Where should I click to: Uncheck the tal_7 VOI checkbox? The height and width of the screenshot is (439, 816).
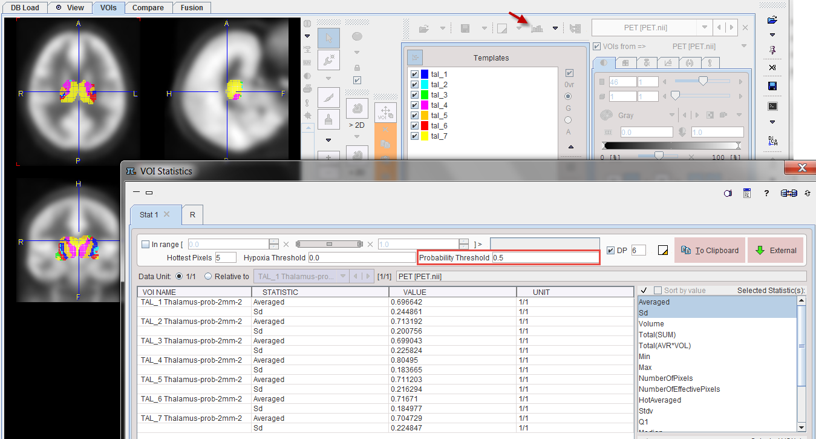click(x=414, y=136)
